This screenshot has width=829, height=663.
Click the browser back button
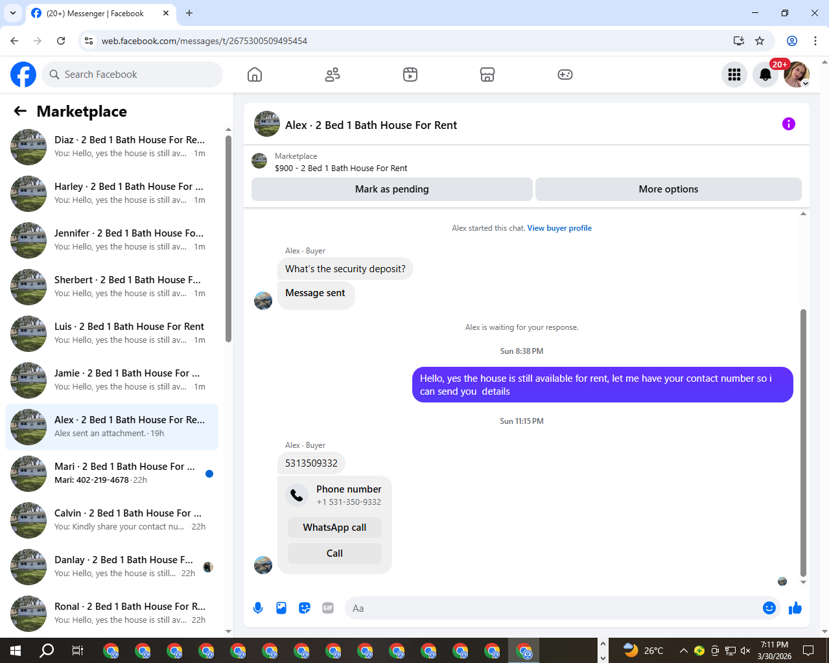(x=14, y=41)
